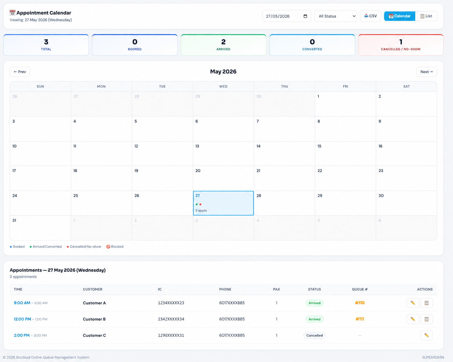Screen dimensions: 453x362
Task: Switch to List view
Action: tap(426, 16)
